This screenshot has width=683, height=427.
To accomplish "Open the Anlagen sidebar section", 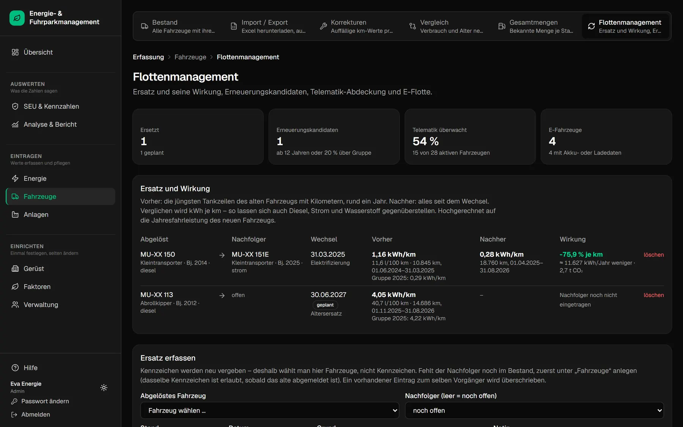I will [x=61, y=214].
